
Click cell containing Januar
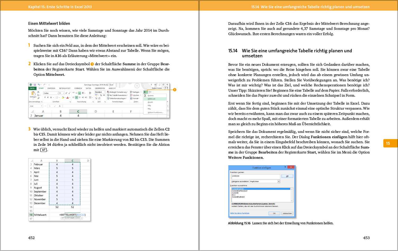click(43, 115)
